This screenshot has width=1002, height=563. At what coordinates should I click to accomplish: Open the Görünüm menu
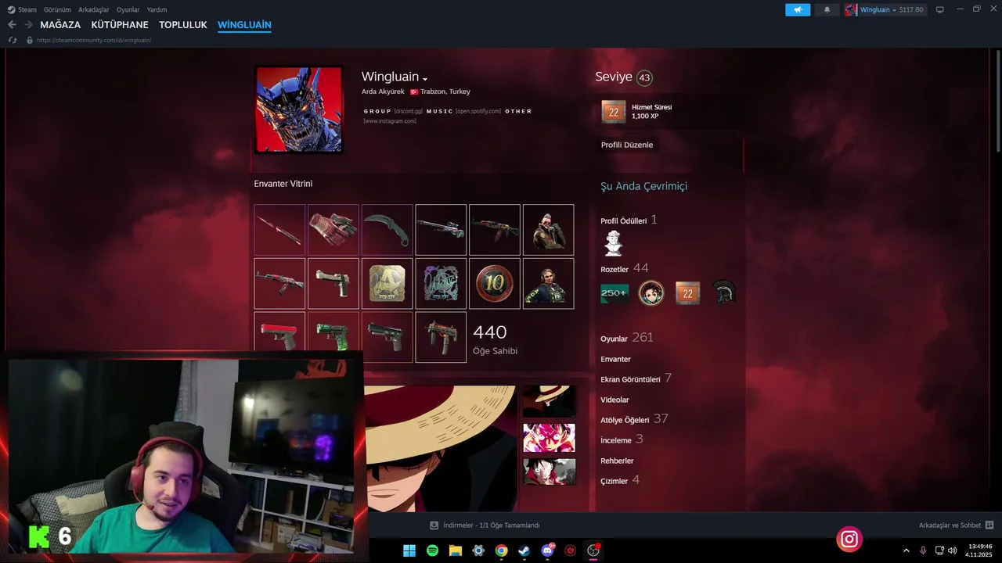tap(57, 10)
